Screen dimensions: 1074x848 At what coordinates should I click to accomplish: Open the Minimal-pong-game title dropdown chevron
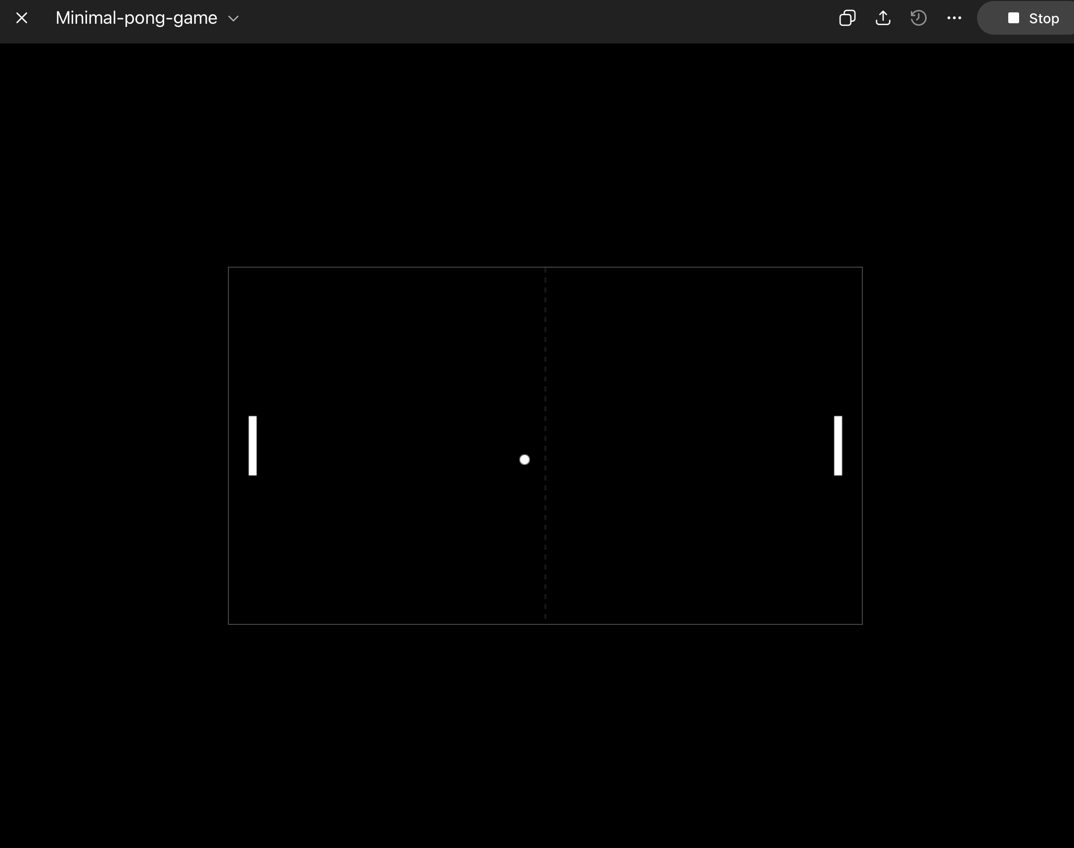click(233, 19)
